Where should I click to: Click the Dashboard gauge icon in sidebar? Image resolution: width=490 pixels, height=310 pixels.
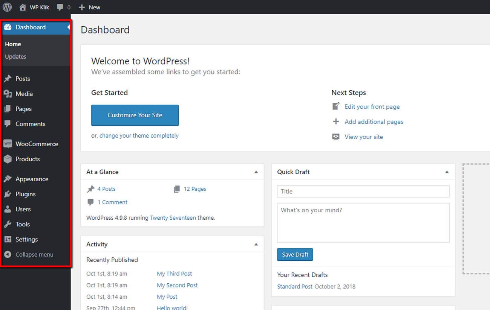(x=8, y=27)
